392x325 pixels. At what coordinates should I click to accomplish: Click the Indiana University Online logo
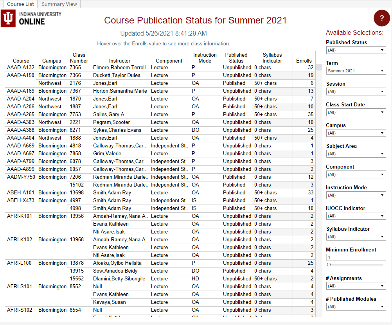pyautogui.click(x=31, y=18)
